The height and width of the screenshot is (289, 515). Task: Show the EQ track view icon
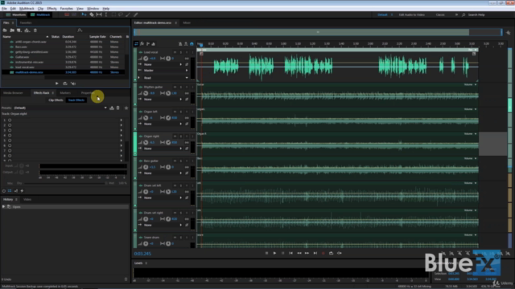pyautogui.click(x=154, y=44)
